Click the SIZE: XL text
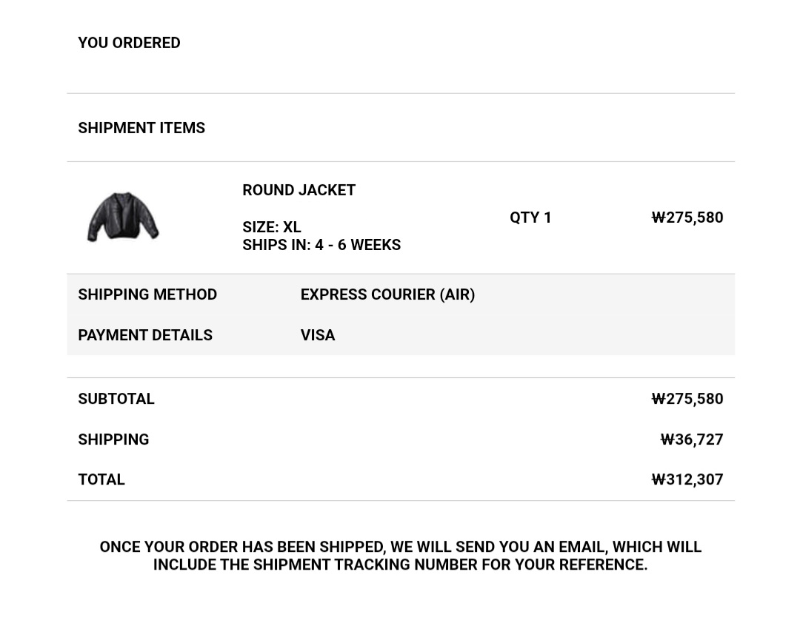 pos(271,227)
